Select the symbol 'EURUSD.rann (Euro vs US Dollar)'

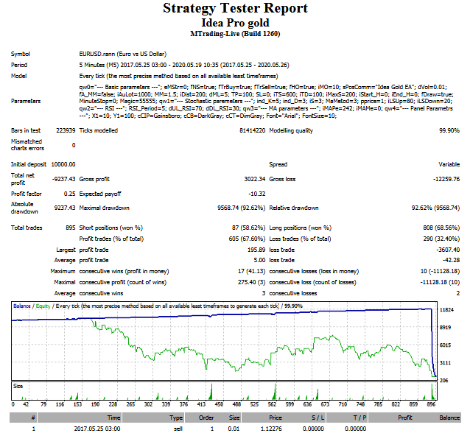tap(123, 54)
